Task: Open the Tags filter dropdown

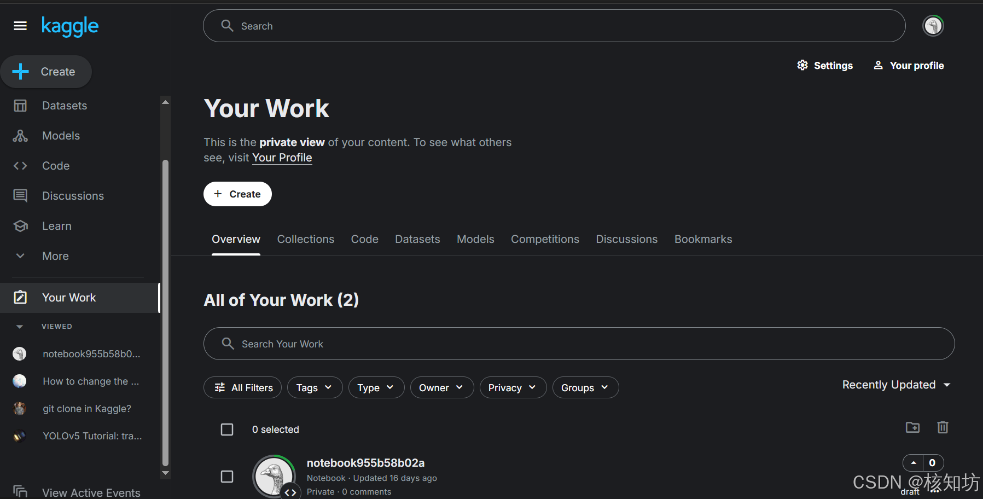Action: pos(315,387)
